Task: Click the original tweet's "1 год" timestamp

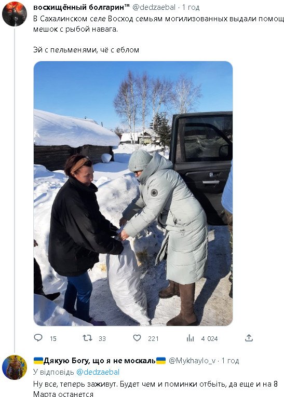Action: [x=191, y=7]
